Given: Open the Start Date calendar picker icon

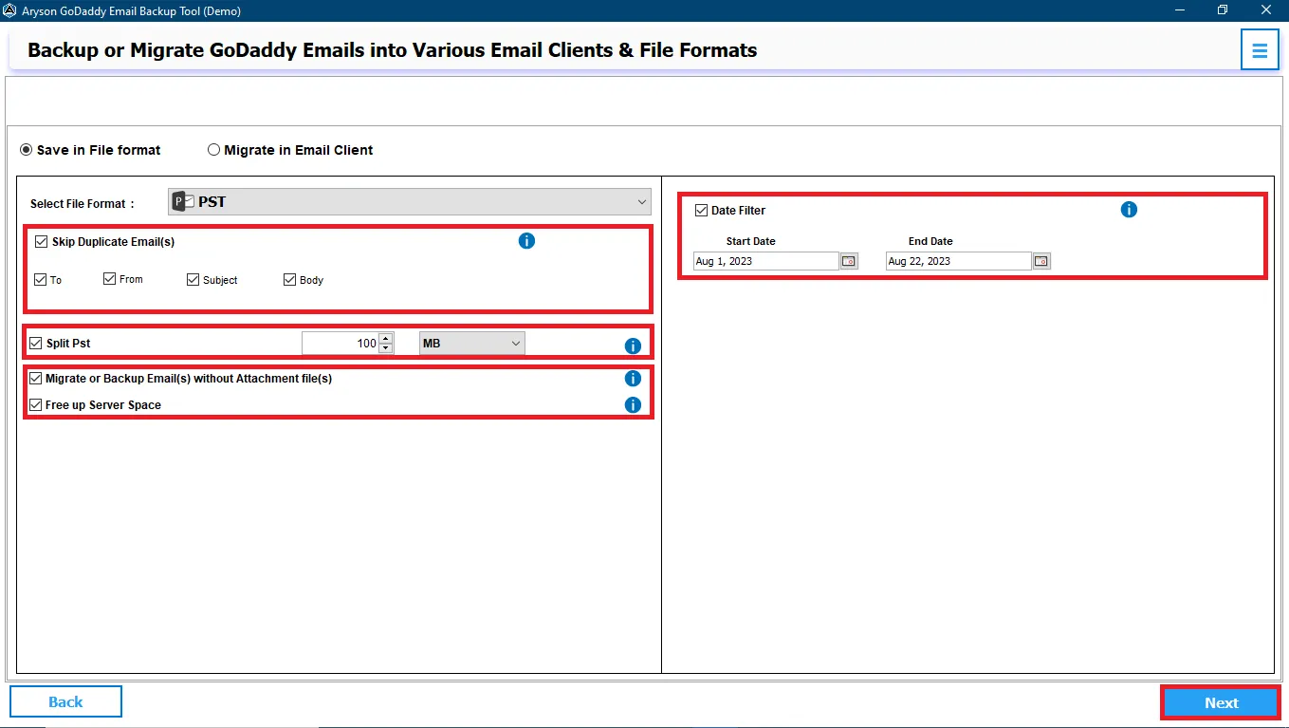Looking at the screenshot, I should pyautogui.click(x=849, y=261).
